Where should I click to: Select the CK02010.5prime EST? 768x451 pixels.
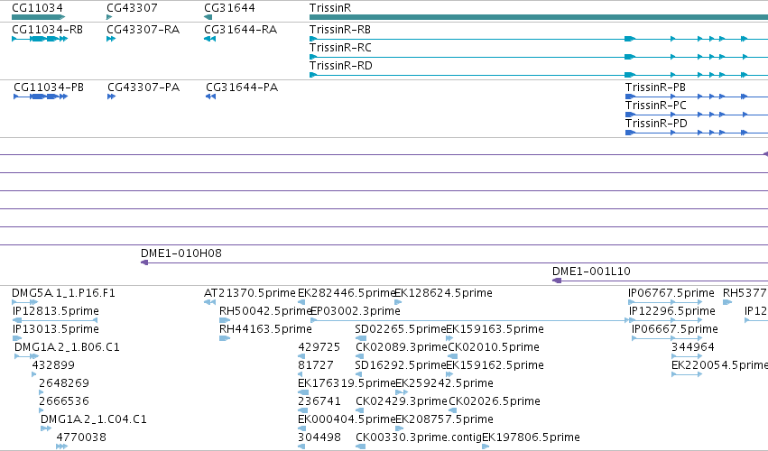click(x=494, y=347)
